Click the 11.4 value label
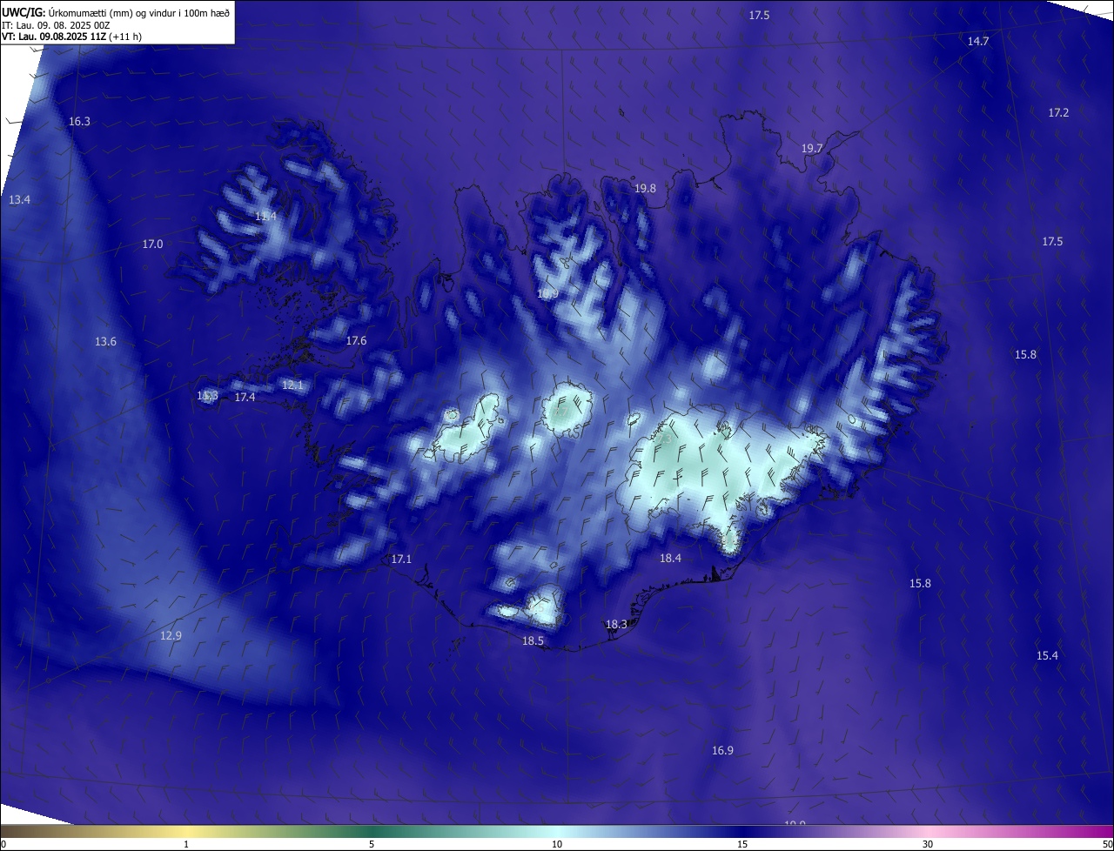 coord(266,216)
